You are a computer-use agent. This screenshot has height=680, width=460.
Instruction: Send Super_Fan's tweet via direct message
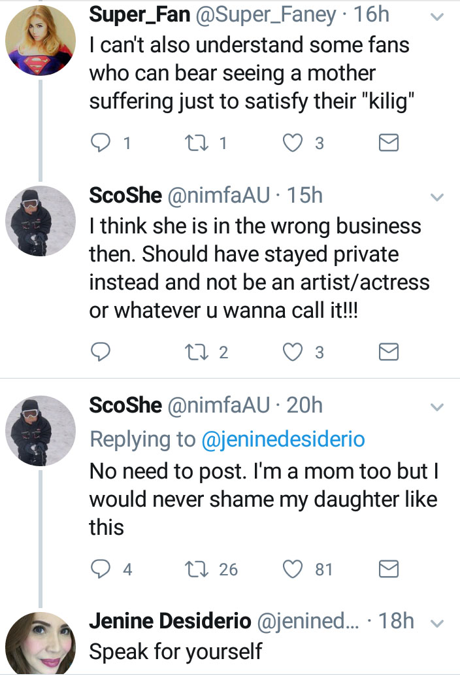389,143
